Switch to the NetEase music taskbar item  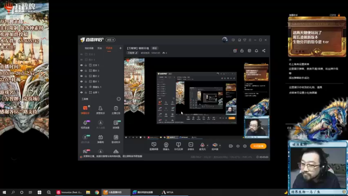click(x=69, y=192)
